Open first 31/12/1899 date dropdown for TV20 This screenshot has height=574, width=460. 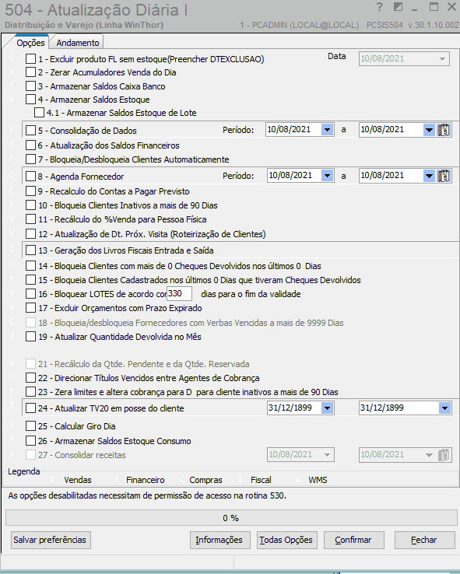[327, 408]
